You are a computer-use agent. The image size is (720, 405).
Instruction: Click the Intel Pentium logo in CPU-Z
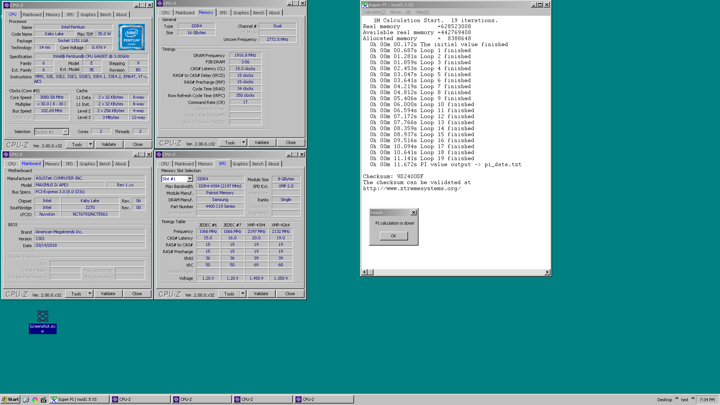coord(132,37)
